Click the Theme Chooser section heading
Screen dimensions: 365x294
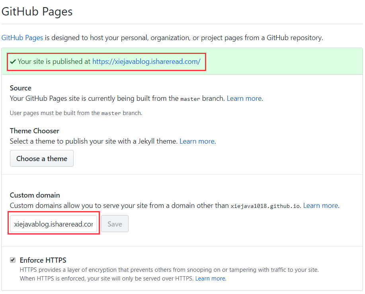tap(35, 131)
